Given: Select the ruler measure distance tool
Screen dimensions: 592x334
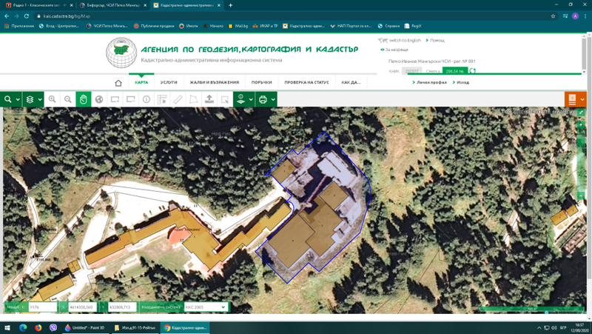Looking at the screenshot, I should (178, 99).
